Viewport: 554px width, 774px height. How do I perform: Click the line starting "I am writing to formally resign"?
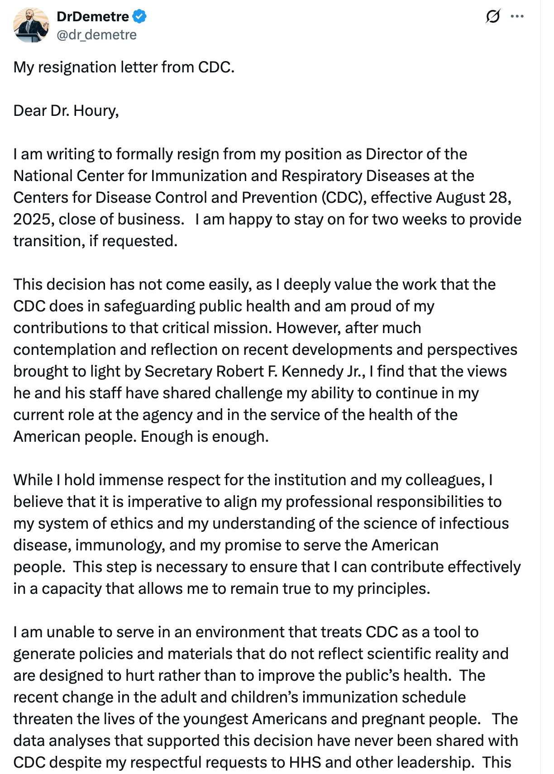click(x=240, y=154)
